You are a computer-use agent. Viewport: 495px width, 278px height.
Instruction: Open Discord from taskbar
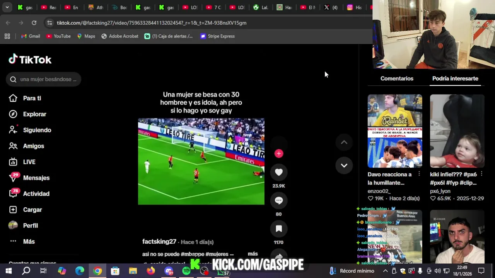[x=169, y=271]
